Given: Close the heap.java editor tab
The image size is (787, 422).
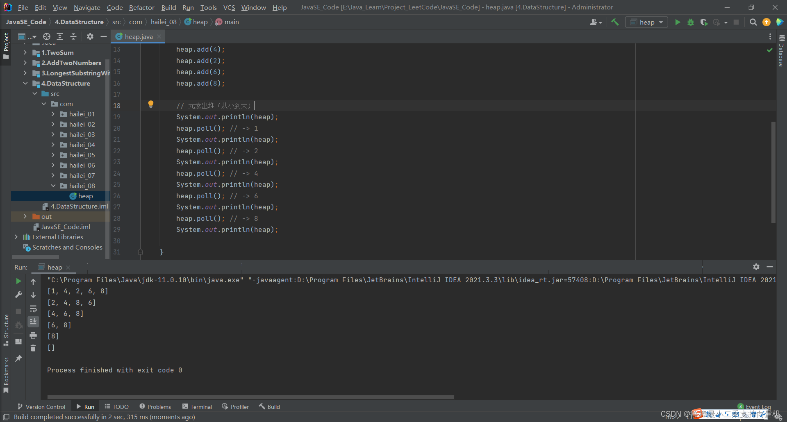Looking at the screenshot, I should (x=159, y=36).
